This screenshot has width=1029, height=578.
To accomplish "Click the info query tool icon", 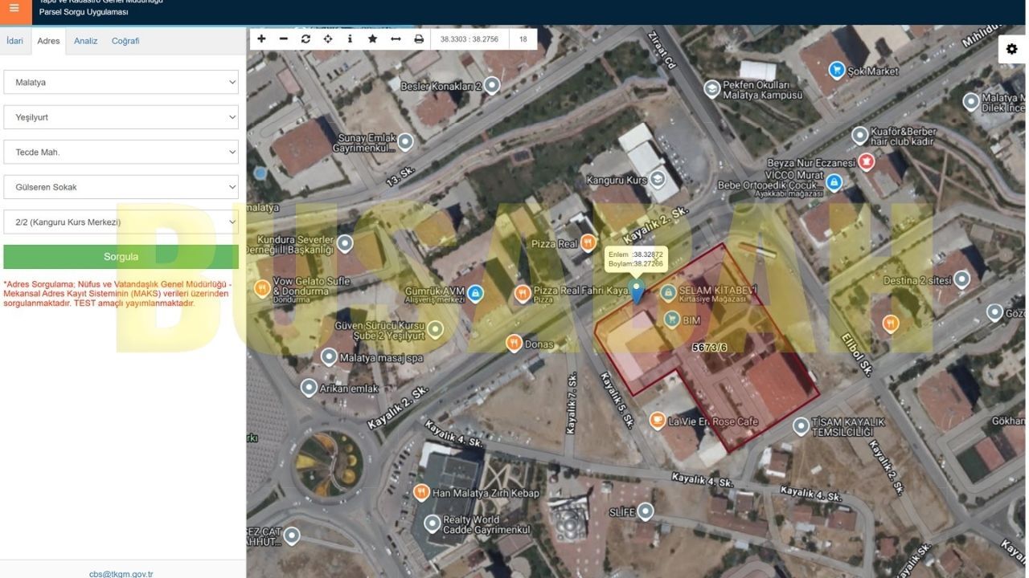I will pyautogui.click(x=350, y=39).
